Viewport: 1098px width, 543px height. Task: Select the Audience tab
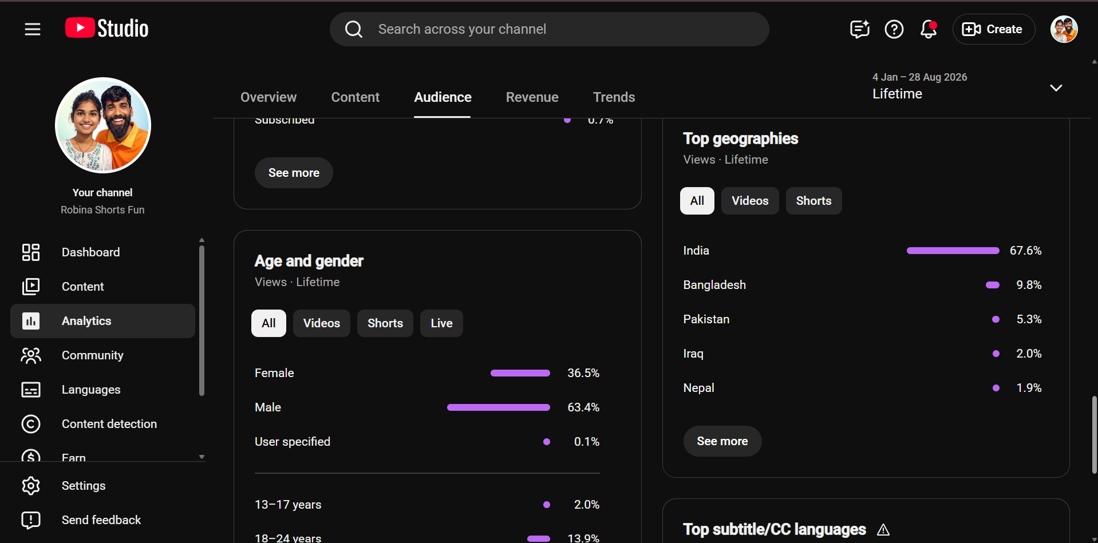click(x=443, y=97)
